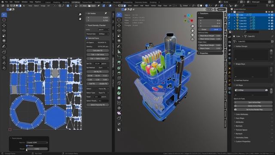Expand the Color Attributes section
Viewport: 275px width, 155px height.
pos(241,115)
